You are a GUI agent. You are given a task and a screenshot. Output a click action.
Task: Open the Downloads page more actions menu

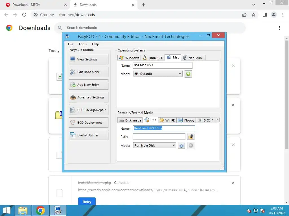point(279,28)
